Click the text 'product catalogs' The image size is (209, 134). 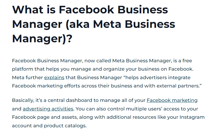(x=65, y=126)
